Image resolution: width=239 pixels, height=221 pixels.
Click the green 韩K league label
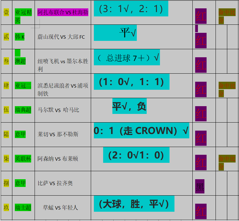[19, 37]
